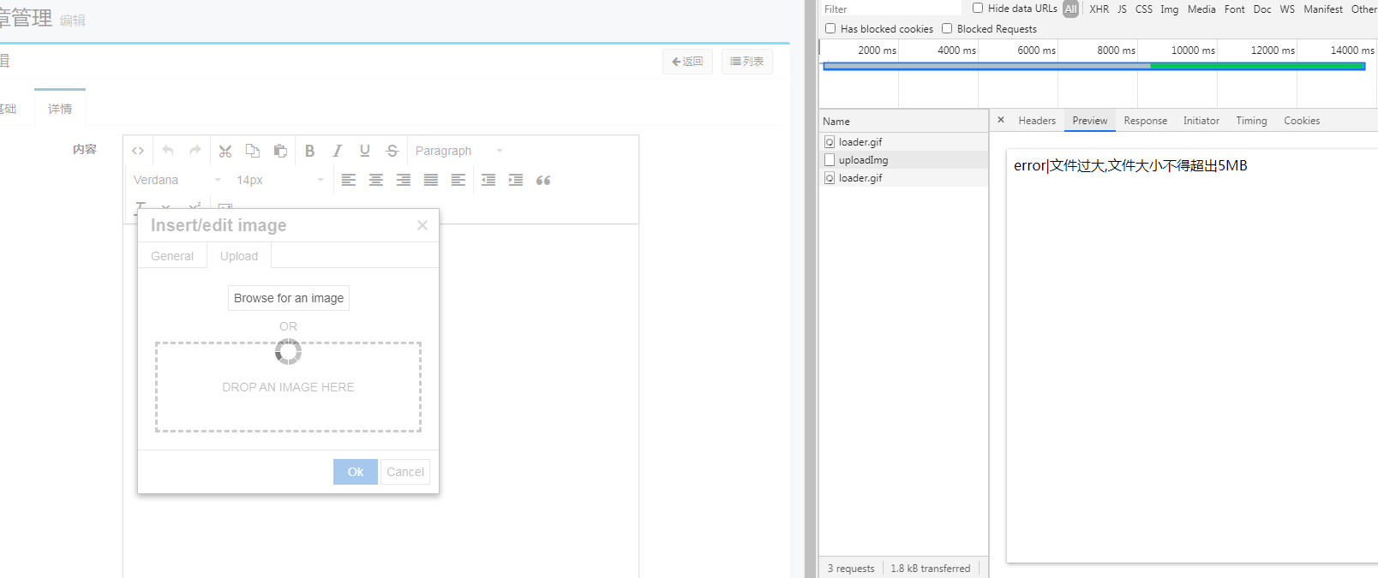This screenshot has width=1378, height=578.
Task: Click Browse for an image button
Action: (x=289, y=298)
